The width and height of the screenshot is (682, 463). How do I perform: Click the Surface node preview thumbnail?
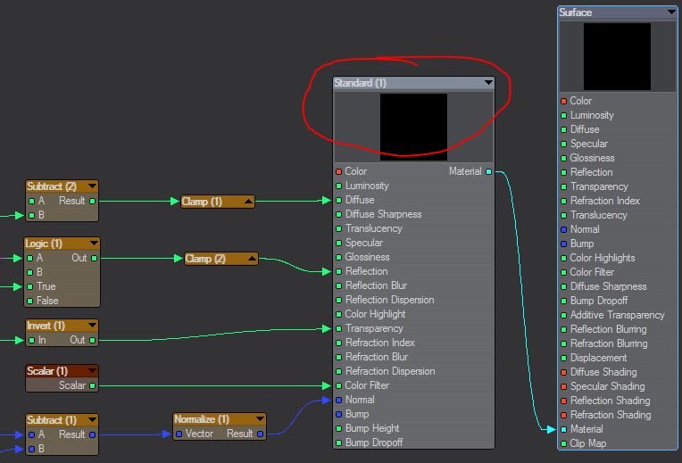[x=617, y=56]
